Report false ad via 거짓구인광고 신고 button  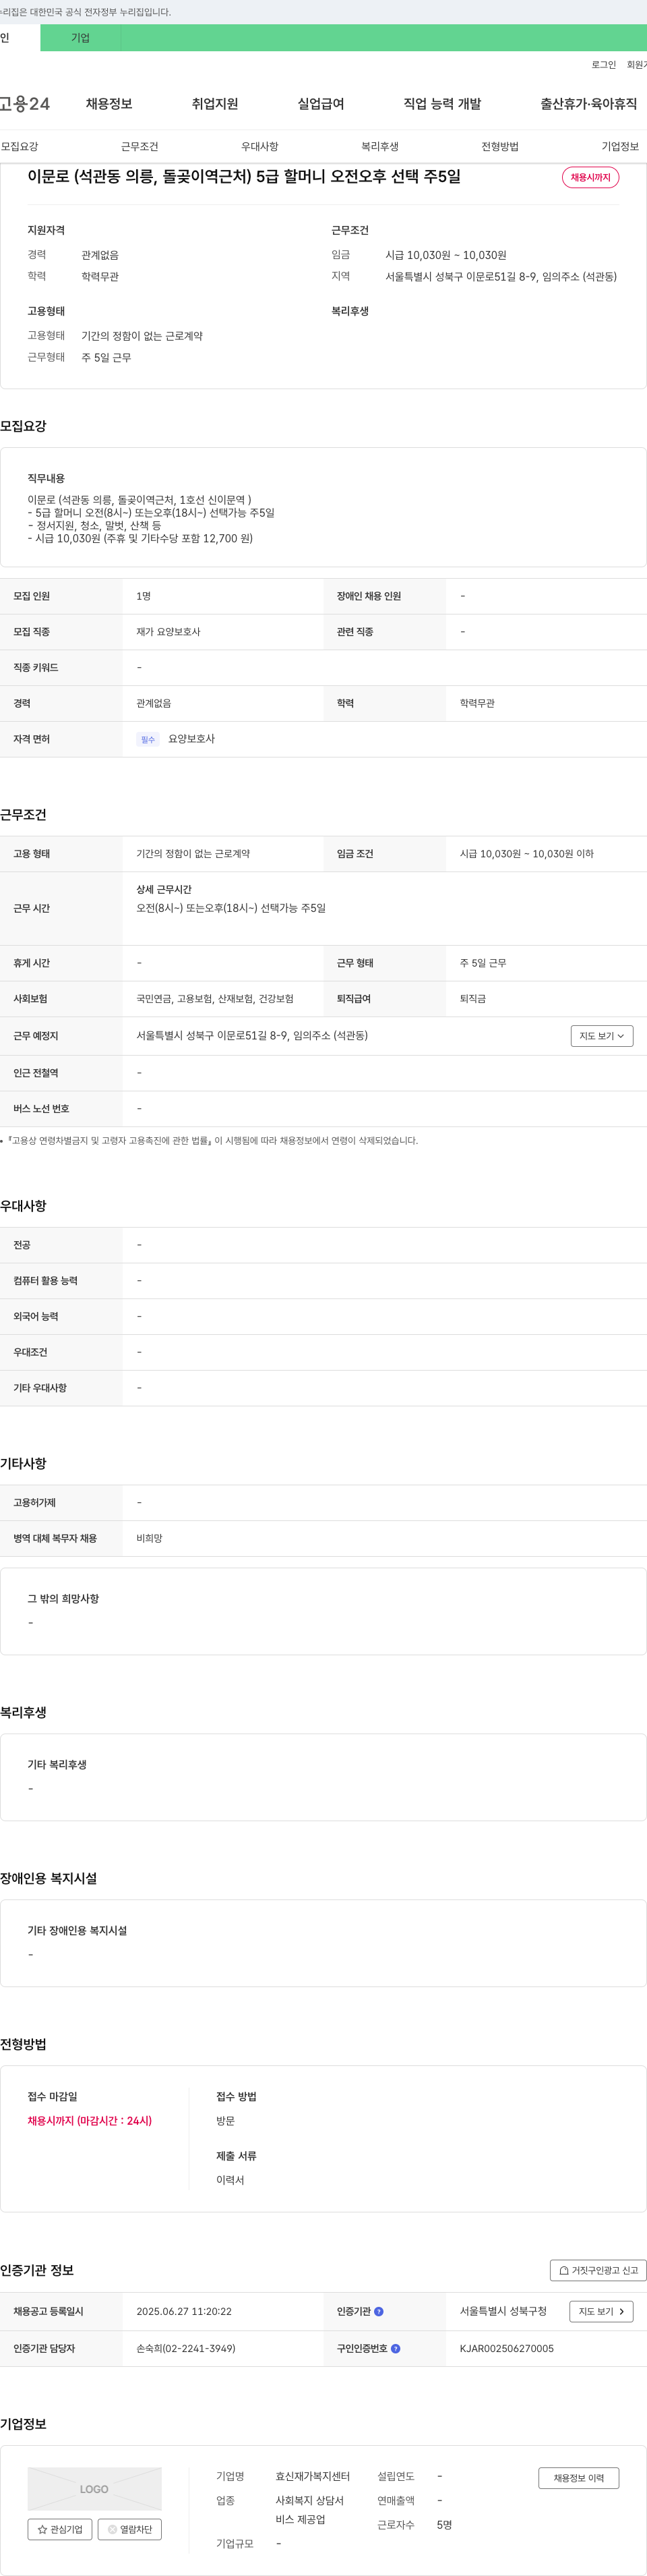click(598, 2270)
